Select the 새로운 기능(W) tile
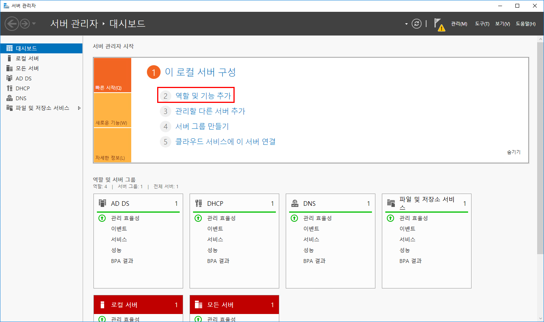 pyautogui.click(x=112, y=110)
